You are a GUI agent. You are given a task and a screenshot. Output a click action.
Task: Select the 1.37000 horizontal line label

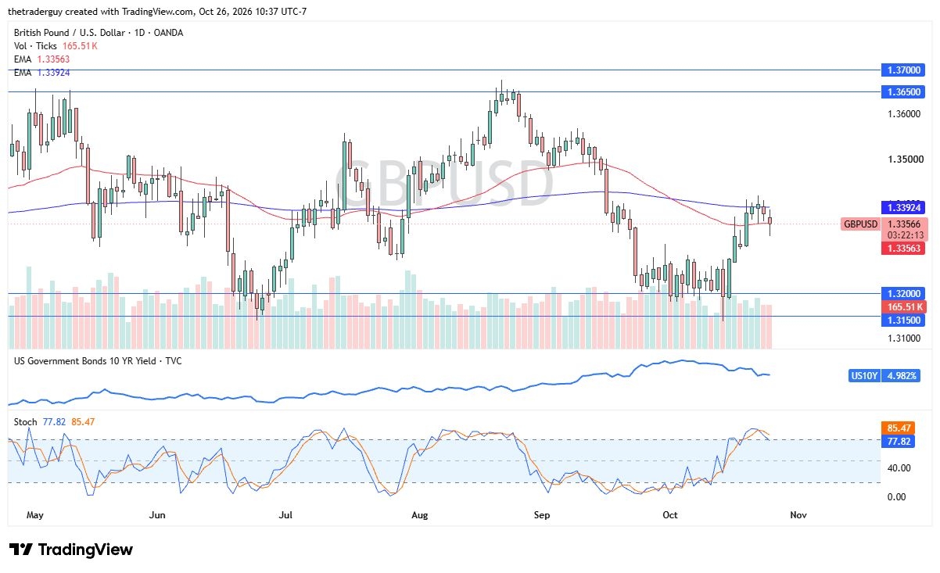[x=903, y=70]
